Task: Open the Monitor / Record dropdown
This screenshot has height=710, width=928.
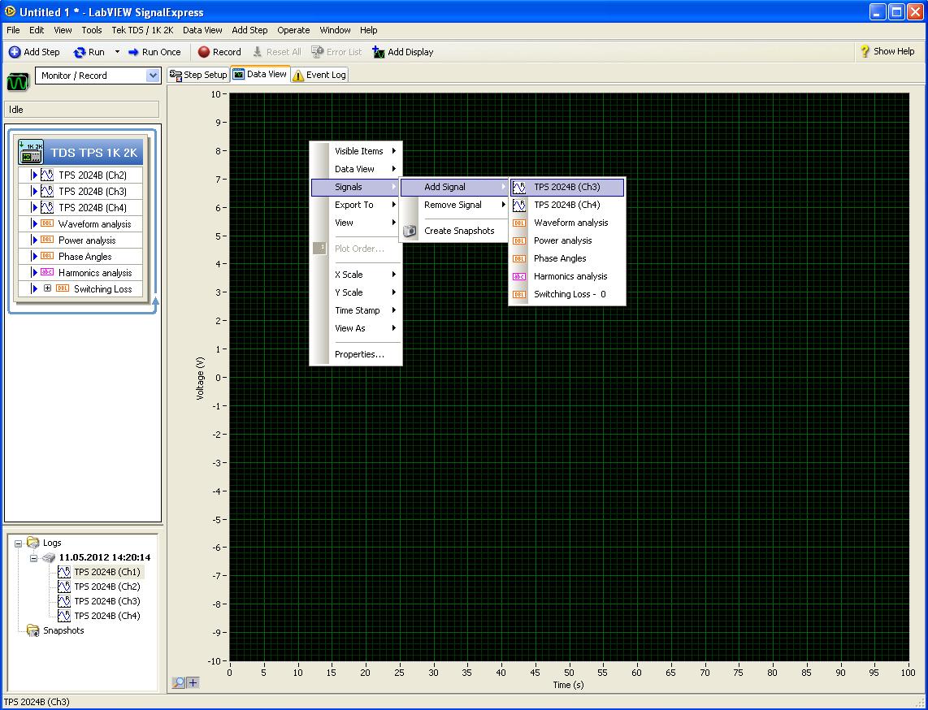Action: pos(153,76)
